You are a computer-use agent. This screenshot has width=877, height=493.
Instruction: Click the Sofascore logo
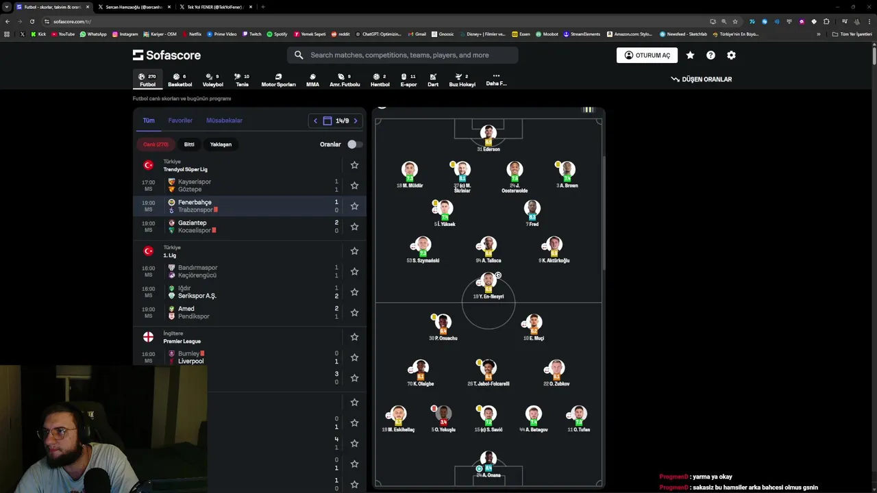coord(166,55)
